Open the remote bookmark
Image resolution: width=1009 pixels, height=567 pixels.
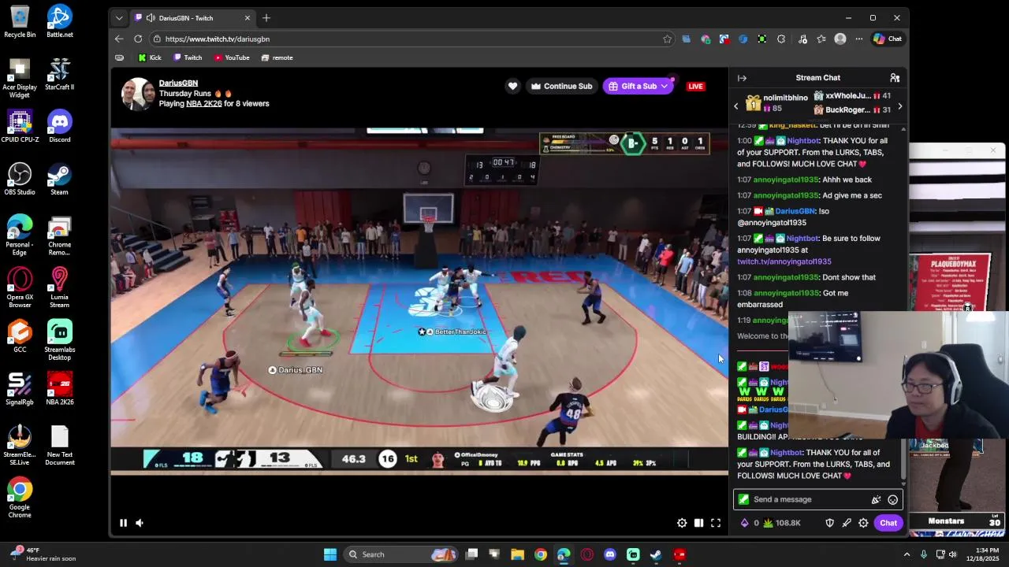[277, 57]
